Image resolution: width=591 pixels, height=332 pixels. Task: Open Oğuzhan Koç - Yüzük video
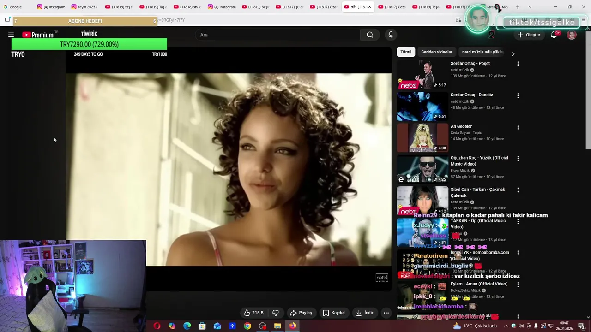point(479,160)
